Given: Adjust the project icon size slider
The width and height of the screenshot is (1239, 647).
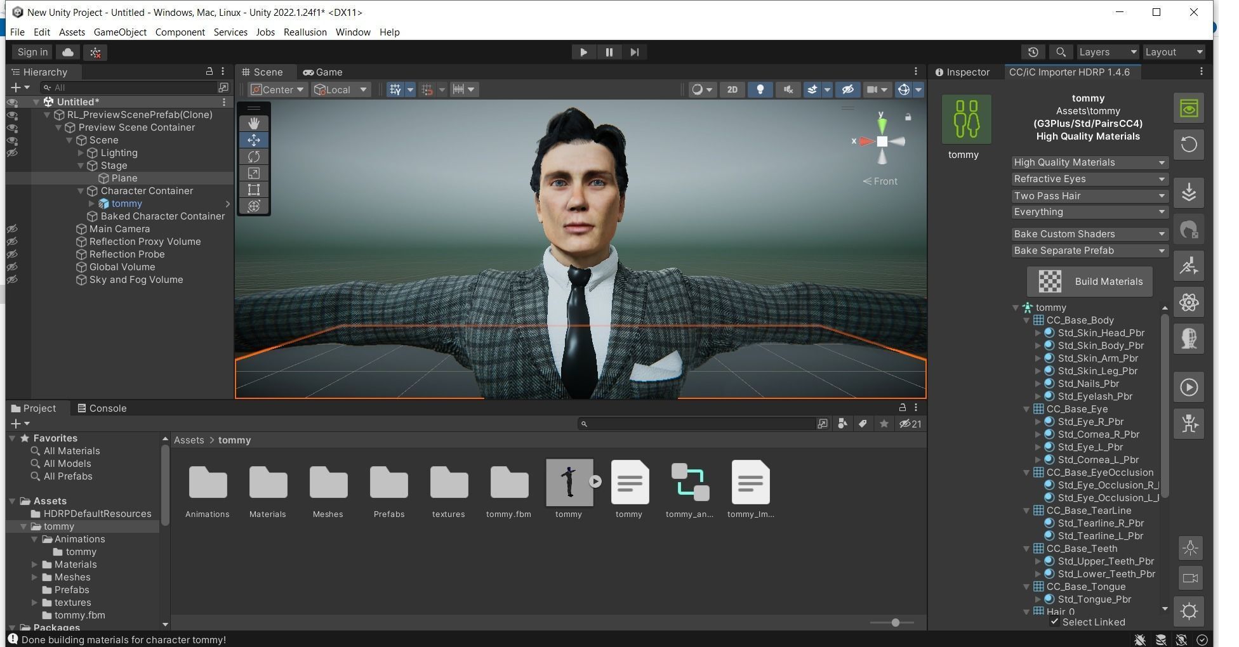Looking at the screenshot, I should [x=895, y=622].
